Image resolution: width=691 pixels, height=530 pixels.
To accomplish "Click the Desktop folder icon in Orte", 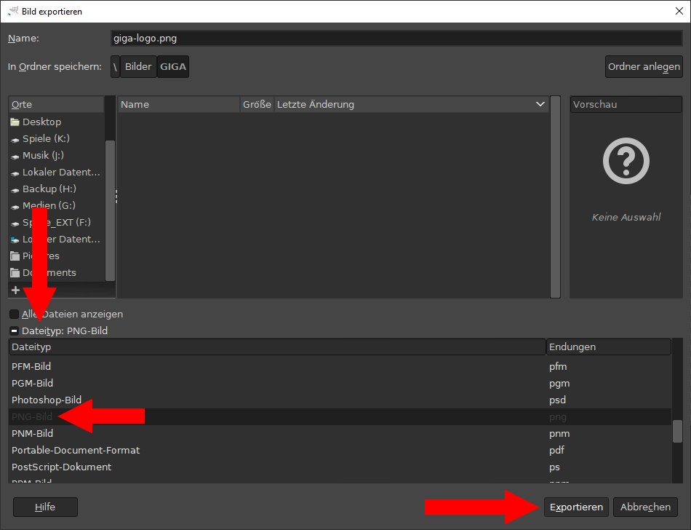I will pos(15,122).
